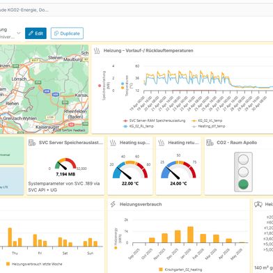Toggle KG_02_VL_temp legend entry
Image resolution: width=273 pixels, height=273 pixels.
pyautogui.click(x=207, y=120)
